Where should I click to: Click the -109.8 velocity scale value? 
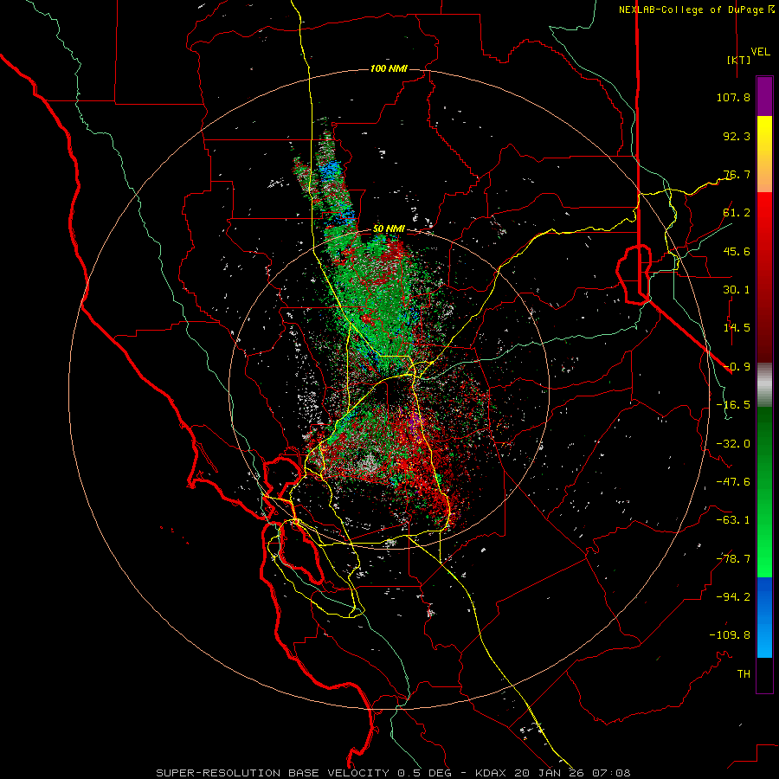(x=730, y=635)
